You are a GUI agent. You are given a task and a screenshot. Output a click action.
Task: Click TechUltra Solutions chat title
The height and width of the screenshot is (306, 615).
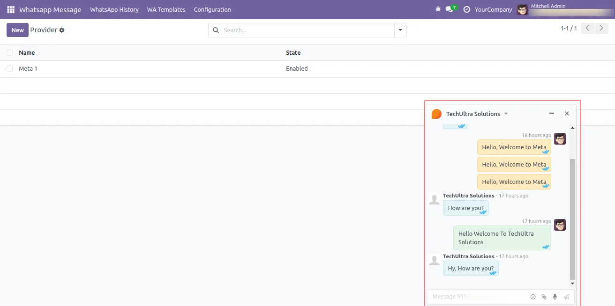473,114
